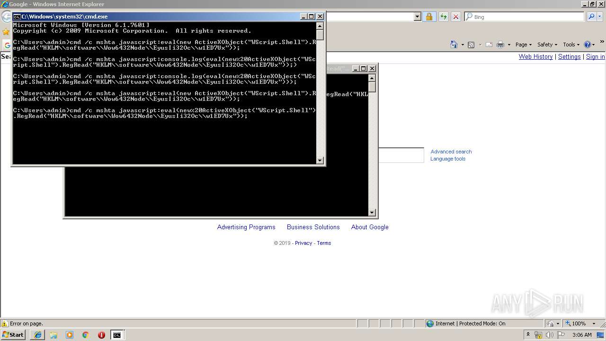Click the Google page search input field
Screen dimensions: 606x341
pyautogui.click(x=401, y=155)
